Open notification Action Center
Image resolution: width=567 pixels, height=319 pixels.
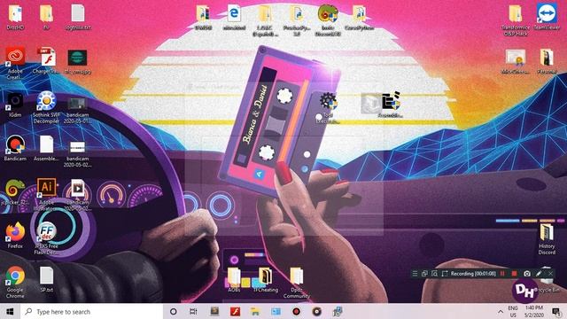click(556, 311)
